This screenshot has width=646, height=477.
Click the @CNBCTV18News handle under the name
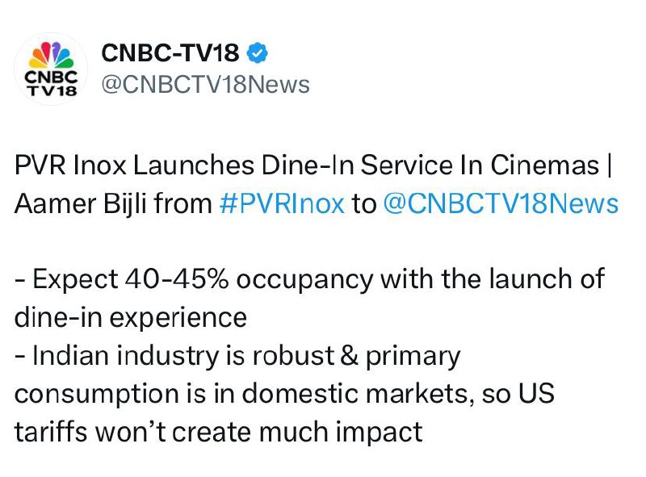[x=205, y=85]
